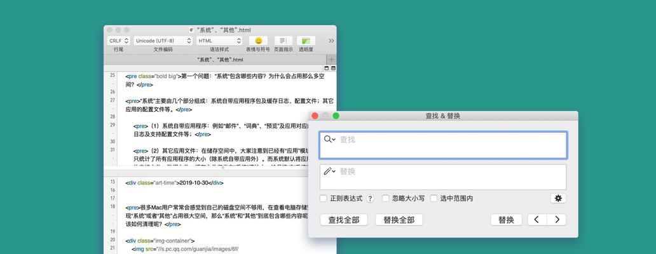Open the CRLF line ending dropdown
The image size is (656, 254).
[x=119, y=41]
